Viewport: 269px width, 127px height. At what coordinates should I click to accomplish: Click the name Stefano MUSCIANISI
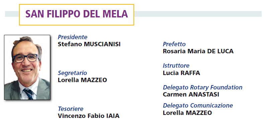click(89, 44)
